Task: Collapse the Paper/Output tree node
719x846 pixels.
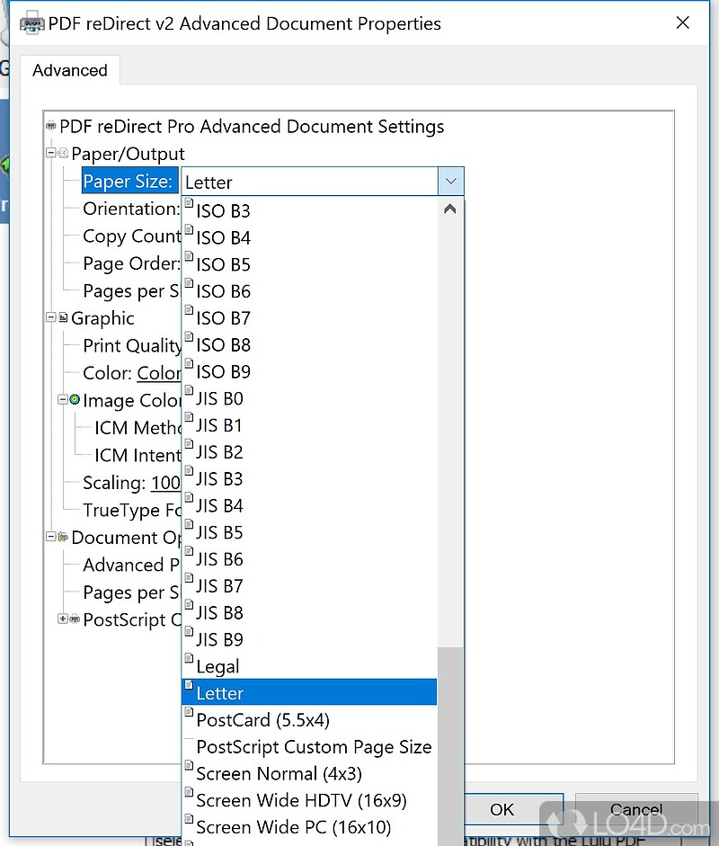Action: (x=51, y=154)
